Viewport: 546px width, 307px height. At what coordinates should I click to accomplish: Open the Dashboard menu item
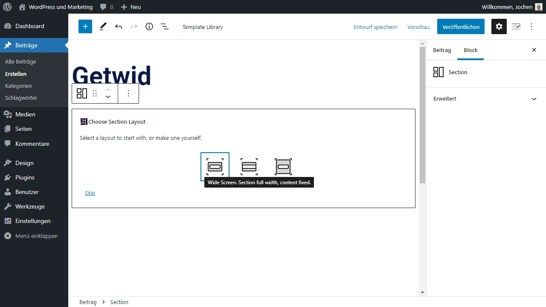click(x=34, y=26)
